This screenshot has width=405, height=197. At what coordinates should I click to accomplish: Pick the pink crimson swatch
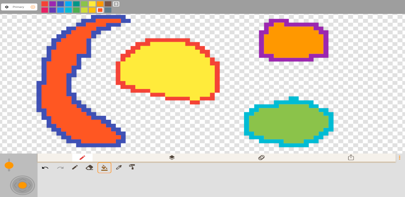tap(45, 10)
